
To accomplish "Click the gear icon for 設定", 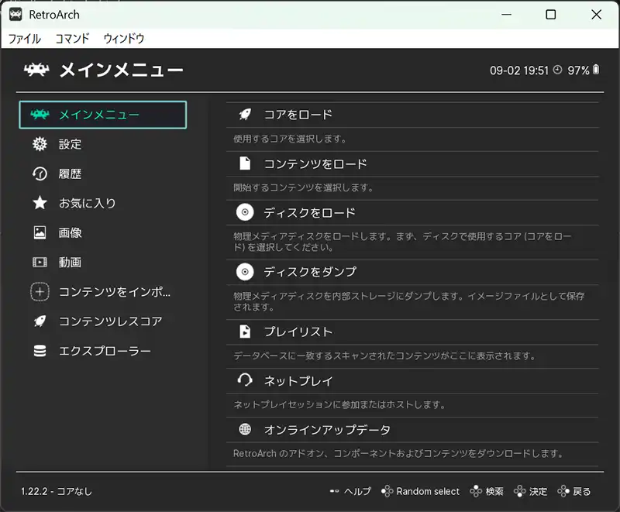I will point(40,144).
